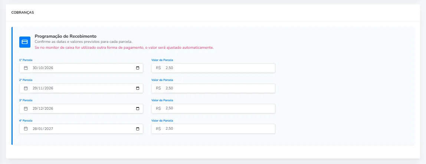Edit the 4ª Parcela date 28/01/2027

pyautogui.click(x=81, y=129)
